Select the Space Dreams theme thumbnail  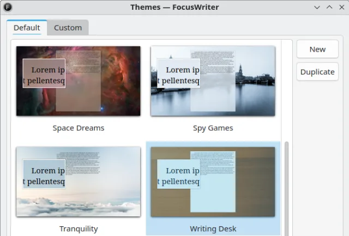tap(79, 81)
